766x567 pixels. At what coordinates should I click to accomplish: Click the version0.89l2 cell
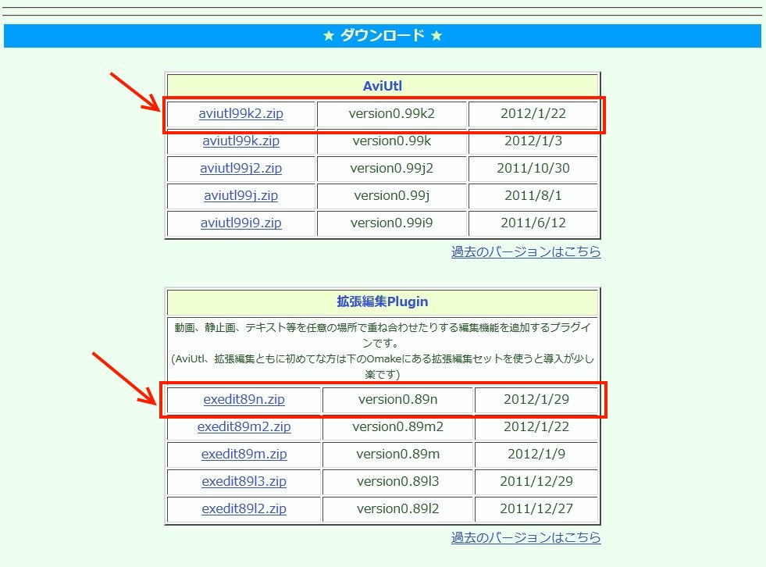[397, 509]
